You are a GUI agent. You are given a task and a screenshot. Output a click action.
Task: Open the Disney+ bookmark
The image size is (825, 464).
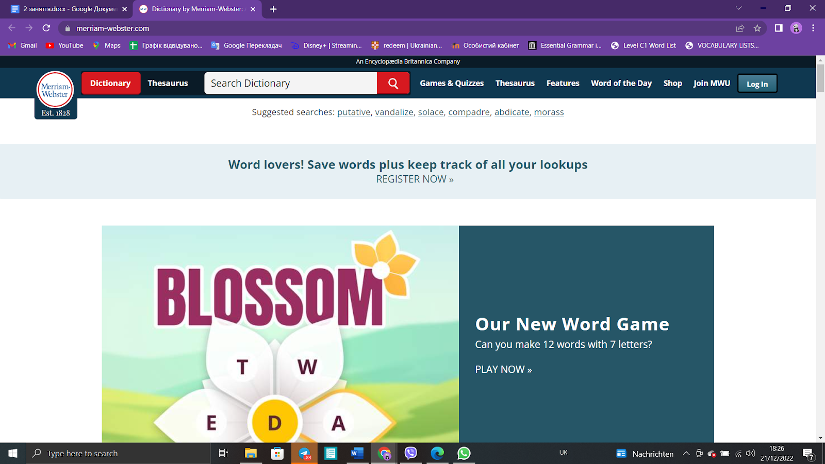(x=326, y=45)
